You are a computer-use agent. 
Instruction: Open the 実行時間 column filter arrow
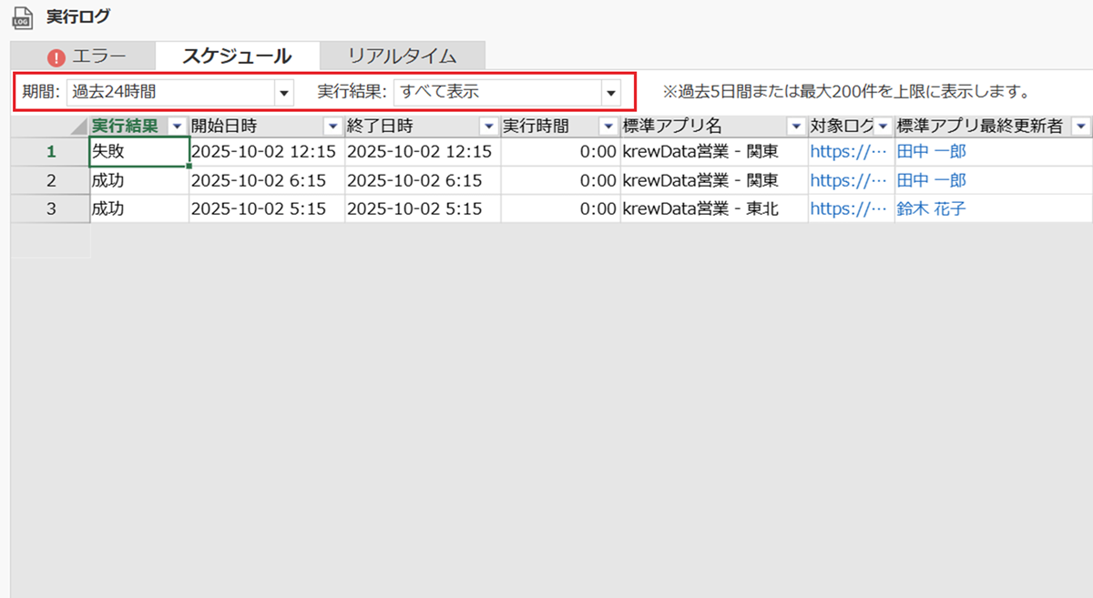608,127
